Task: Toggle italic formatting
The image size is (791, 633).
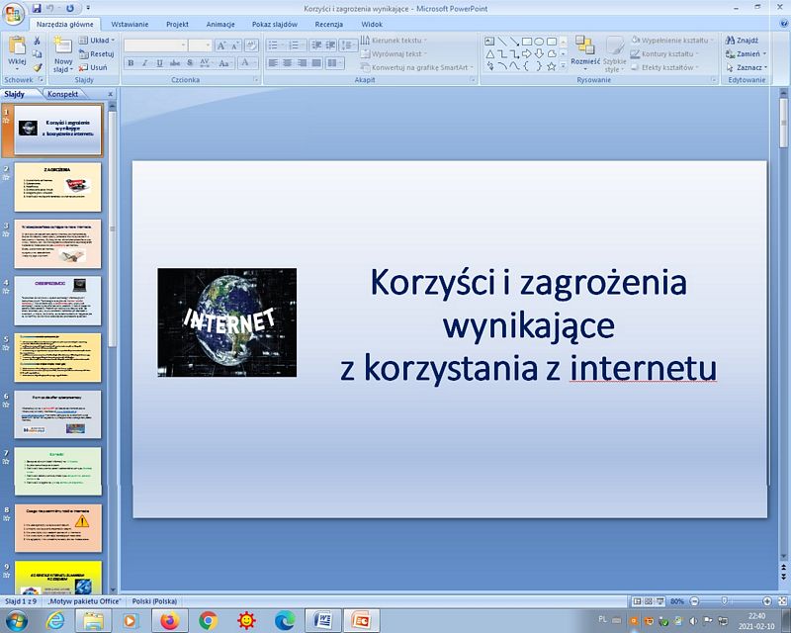Action: [145, 63]
